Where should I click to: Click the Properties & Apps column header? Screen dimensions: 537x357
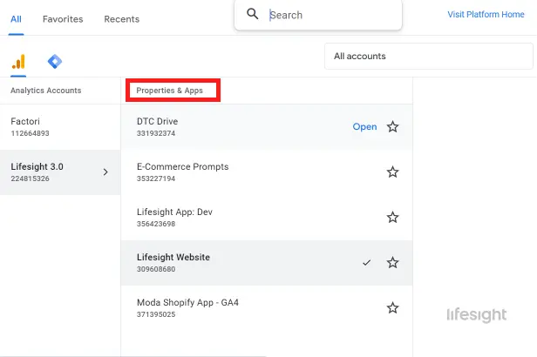click(x=169, y=91)
